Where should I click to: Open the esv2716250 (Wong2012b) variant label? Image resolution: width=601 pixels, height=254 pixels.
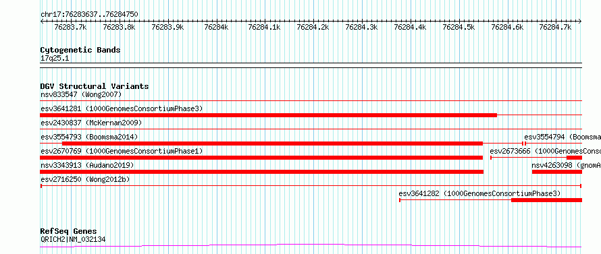85,179
